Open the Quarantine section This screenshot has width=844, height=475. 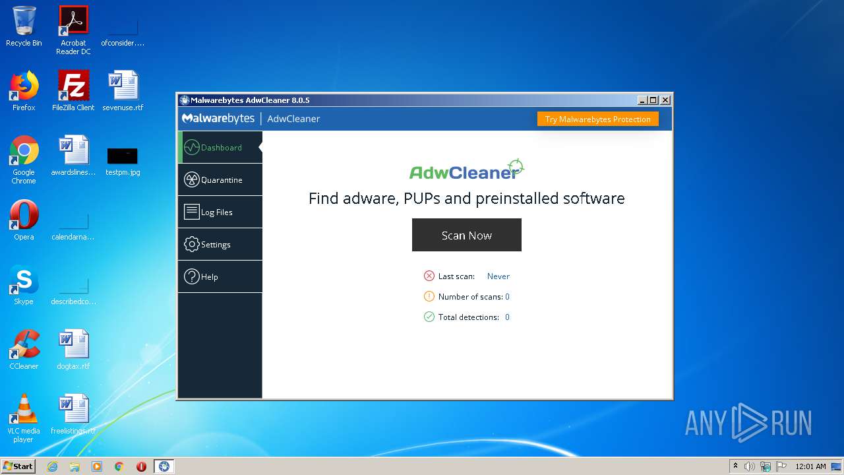[x=220, y=179]
